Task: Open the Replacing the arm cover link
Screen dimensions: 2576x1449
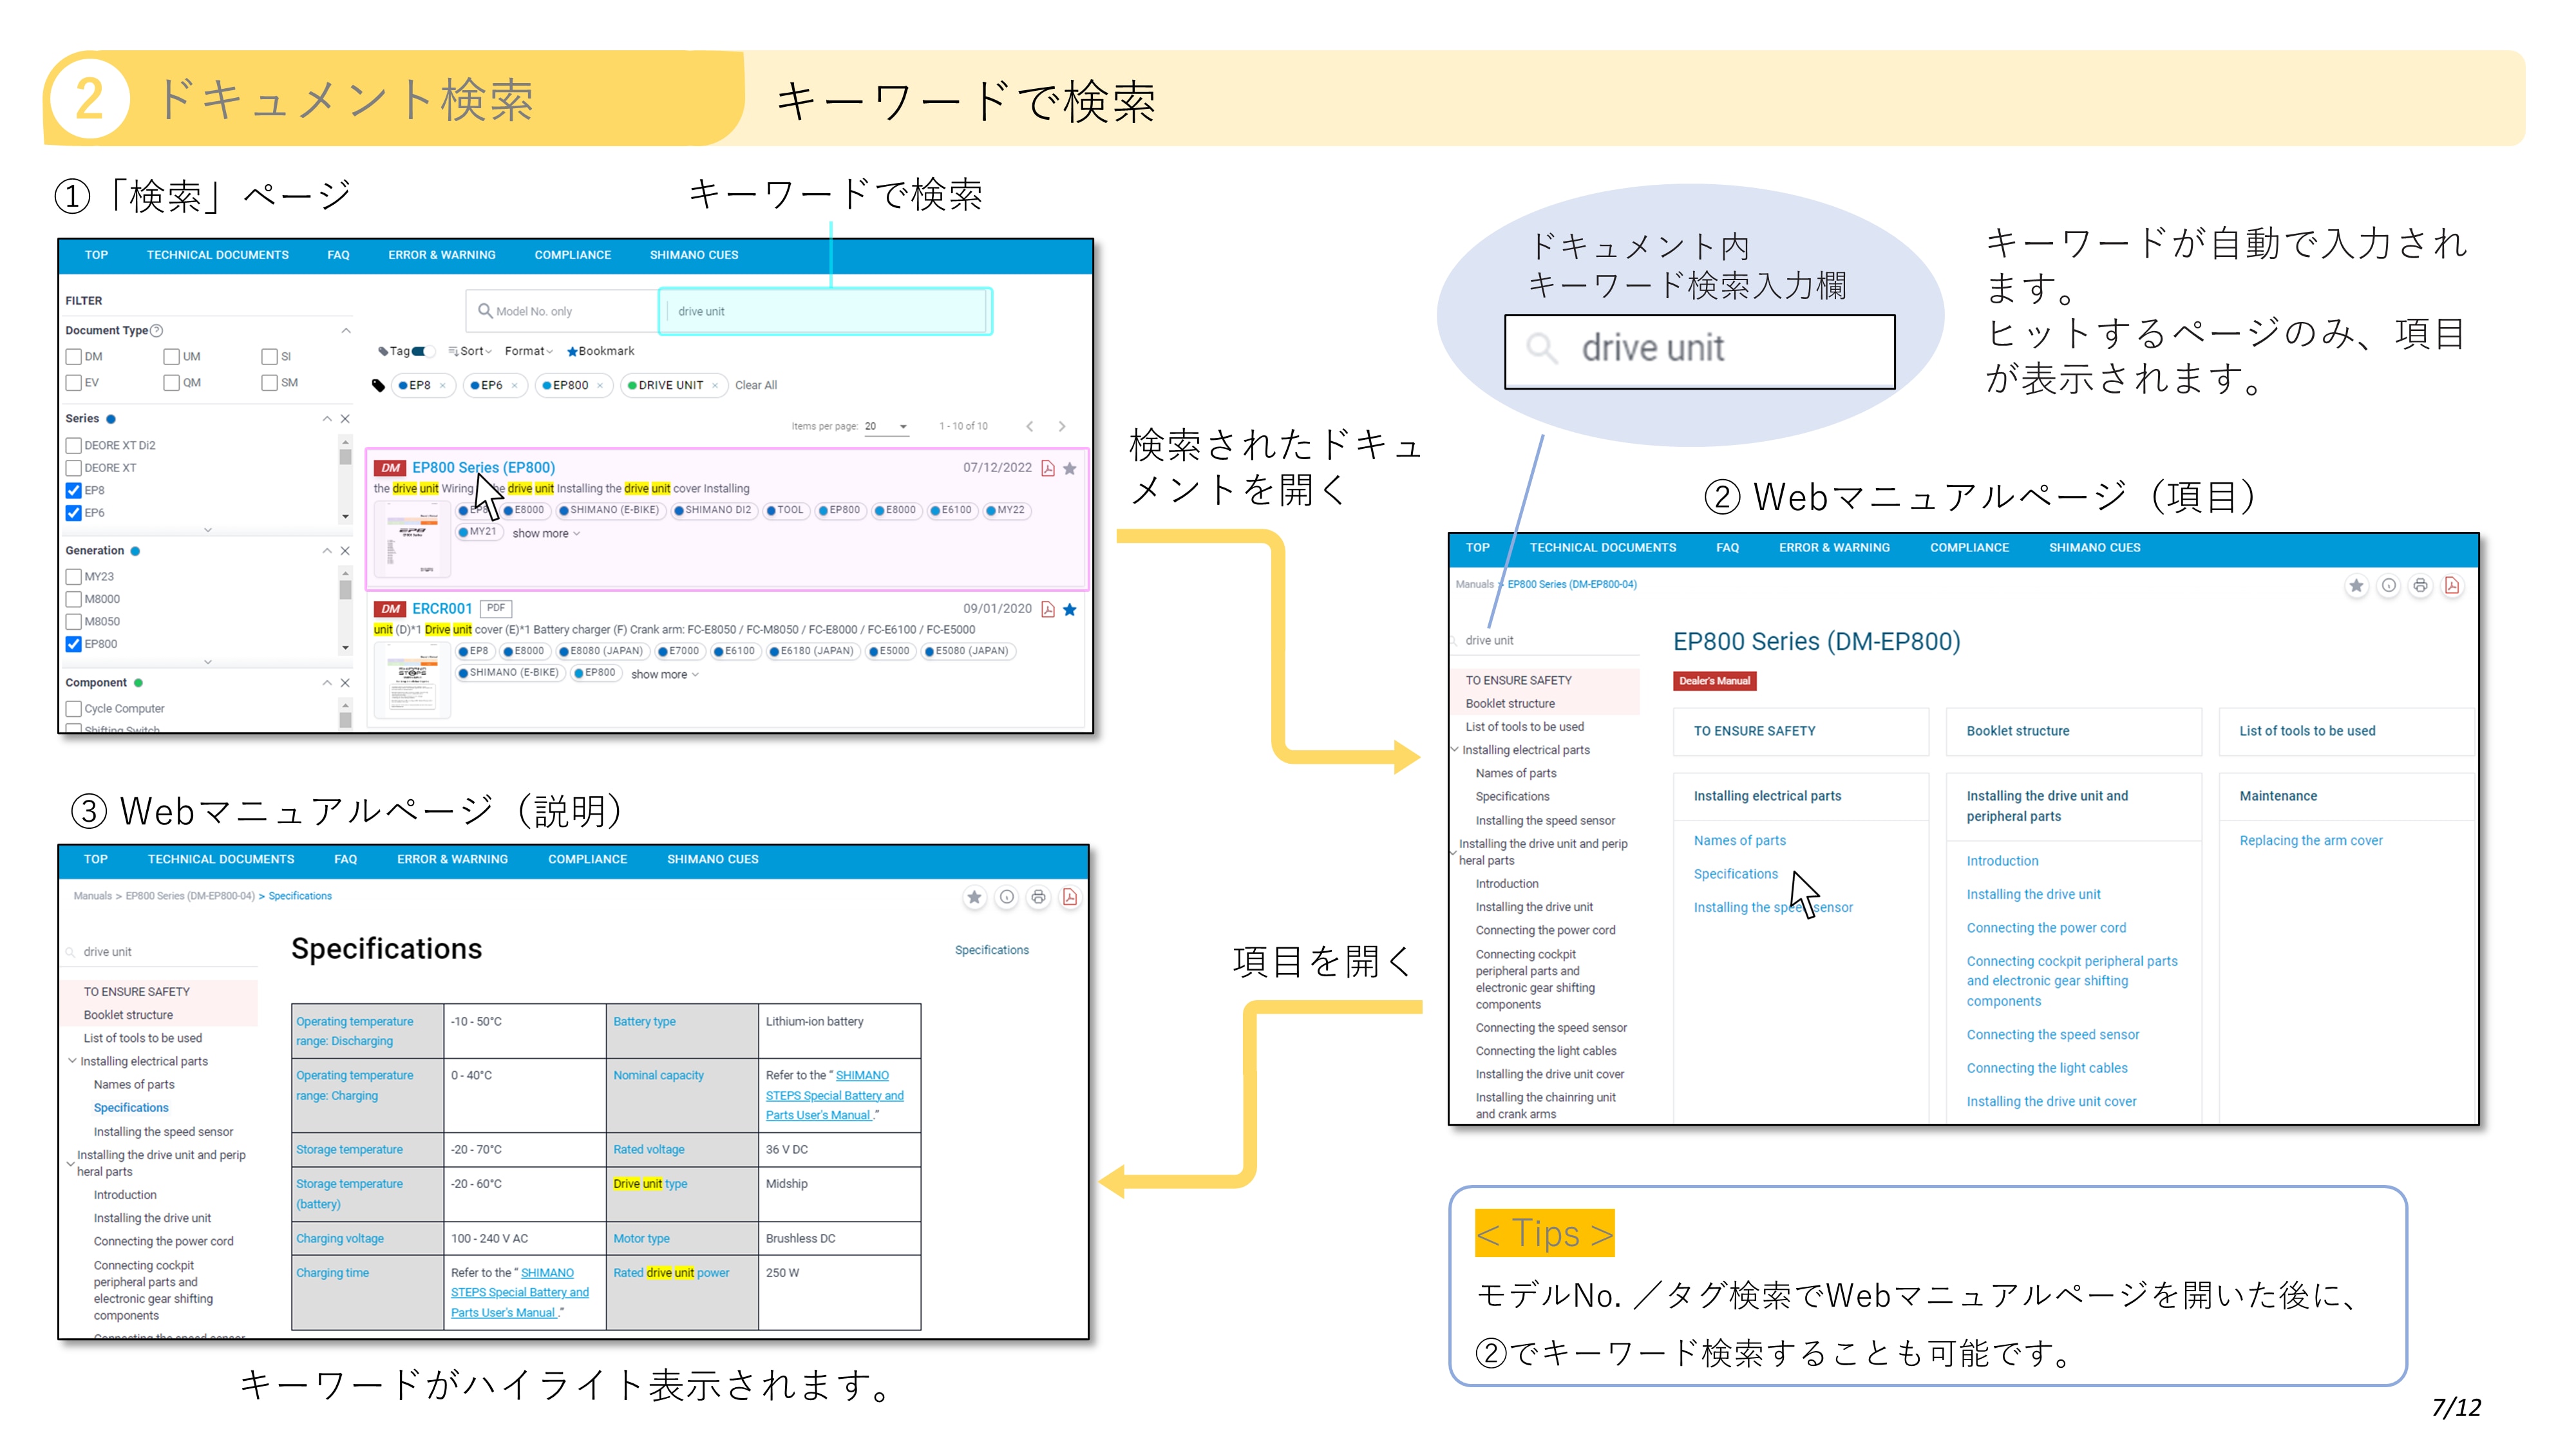Action: [2311, 841]
